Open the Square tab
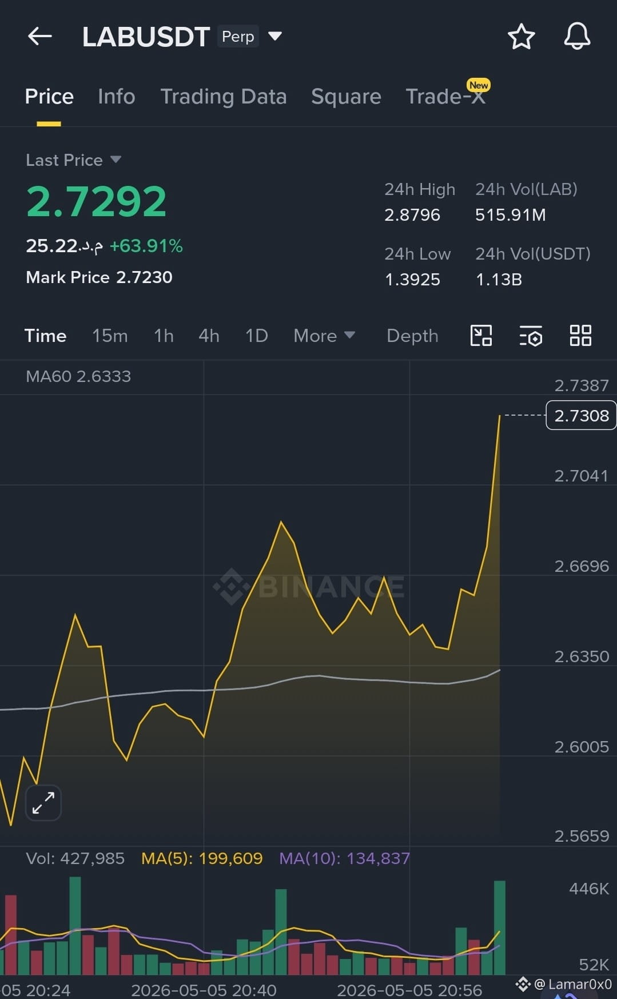Viewport: 617px width, 999px height. click(346, 97)
